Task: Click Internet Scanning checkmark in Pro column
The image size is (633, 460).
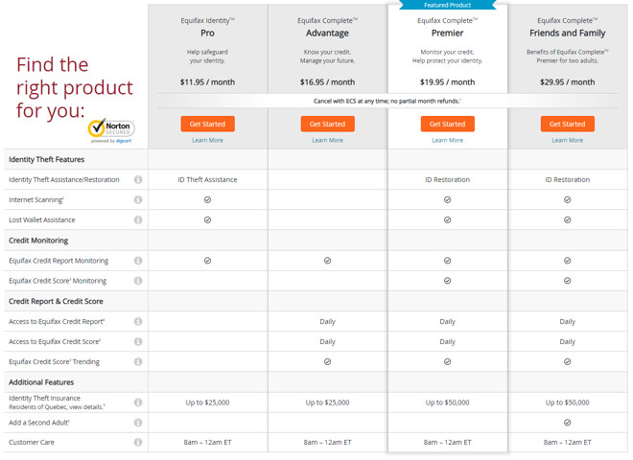Action: [207, 200]
